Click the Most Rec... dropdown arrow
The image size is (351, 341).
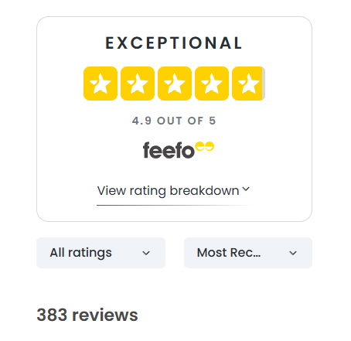(x=293, y=253)
